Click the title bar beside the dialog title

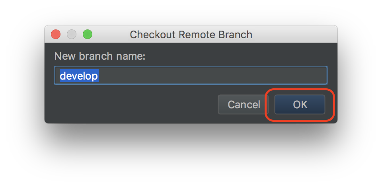click(292, 34)
